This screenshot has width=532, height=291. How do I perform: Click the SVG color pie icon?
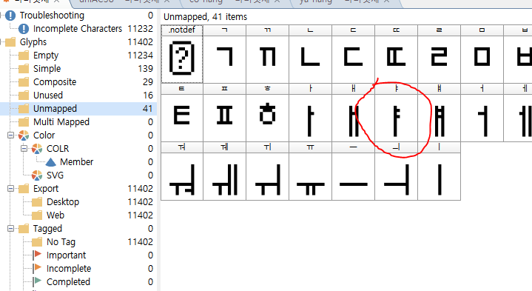pos(37,175)
